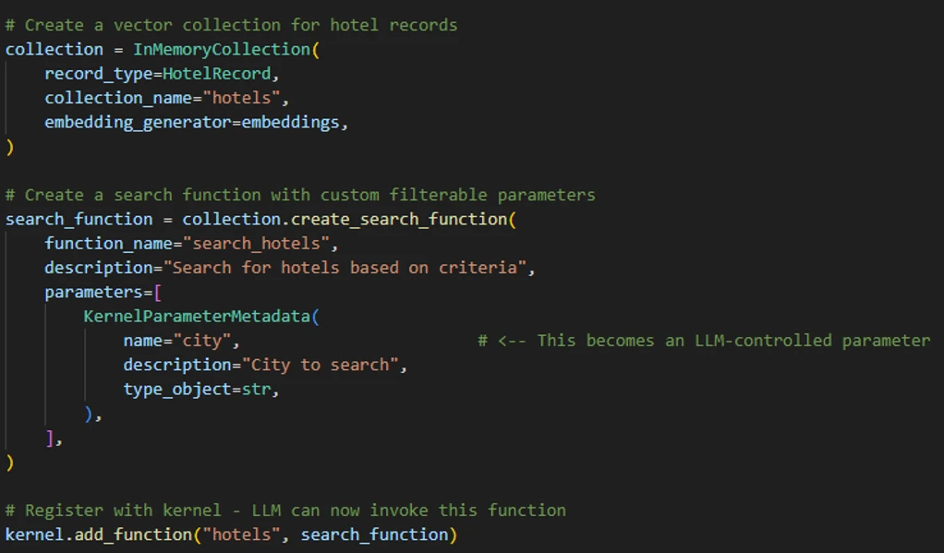The height and width of the screenshot is (553, 944).
Task: Click the closing parenthesis of KernelParameterMetadata
Action: pos(89,414)
